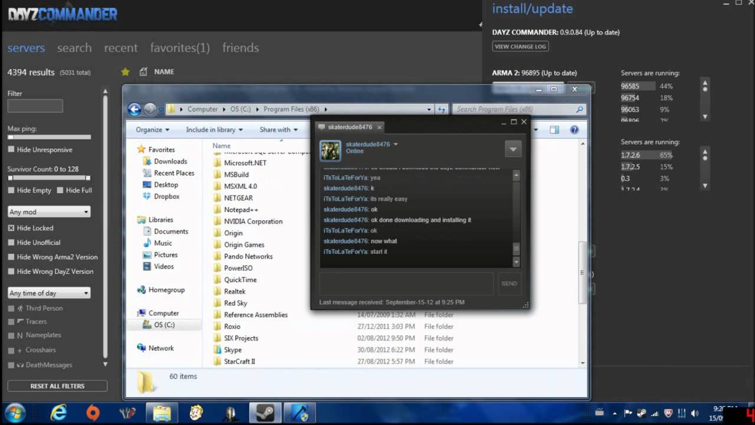Image resolution: width=755 pixels, height=425 pixels.
Task: Sort list by the NAME column
Action: 164,72
